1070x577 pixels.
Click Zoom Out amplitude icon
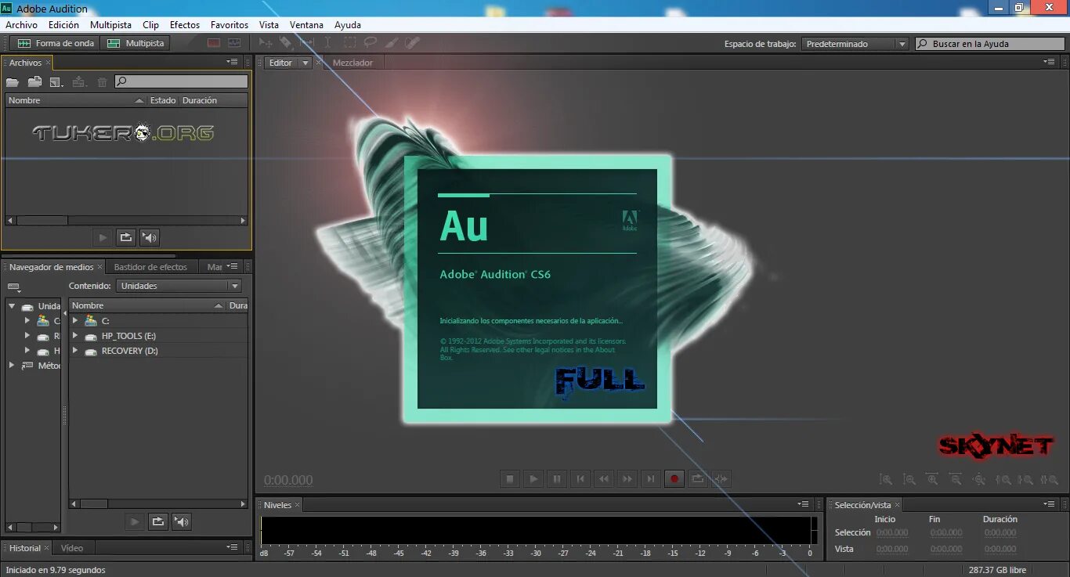[x=909, y=479]
